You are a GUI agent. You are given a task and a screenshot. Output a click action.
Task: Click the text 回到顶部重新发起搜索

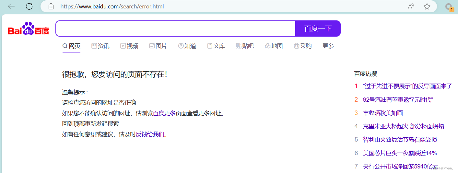pos(90,124)
